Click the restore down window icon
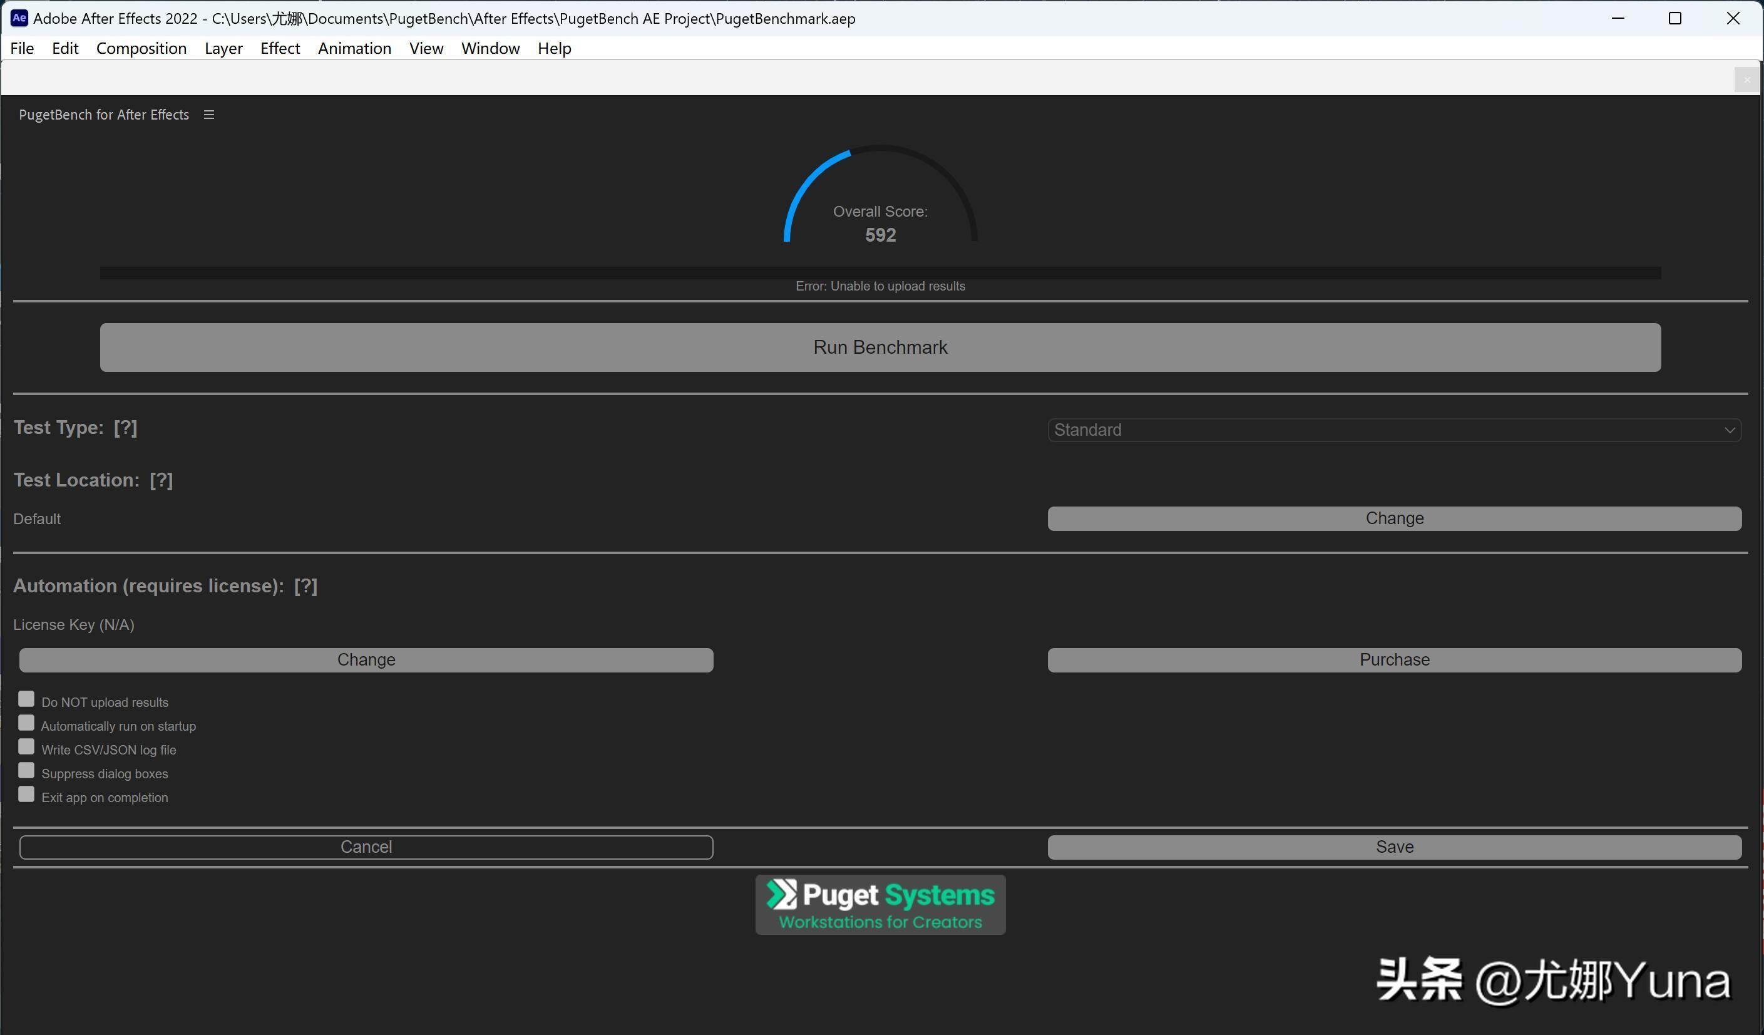Screen dimensions: 1764x1035 [1673, 18]
